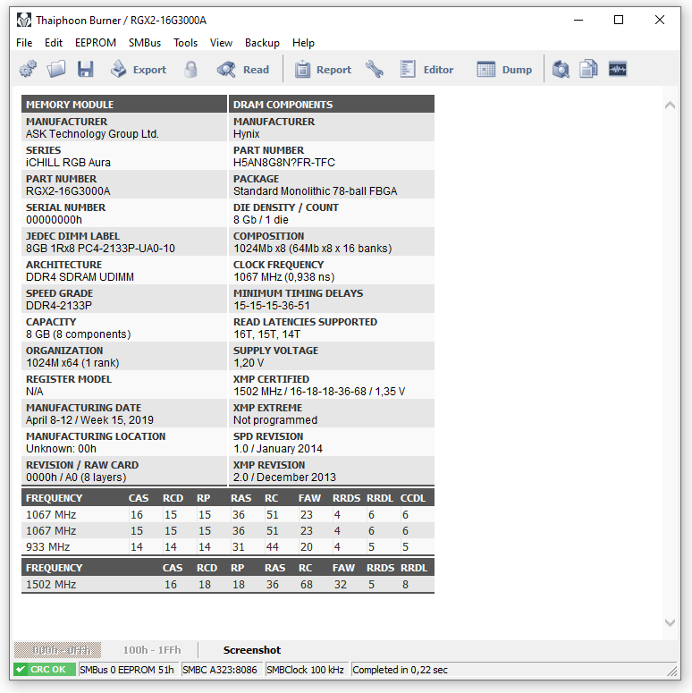Select the Screenshot tab

pos(252,650)
